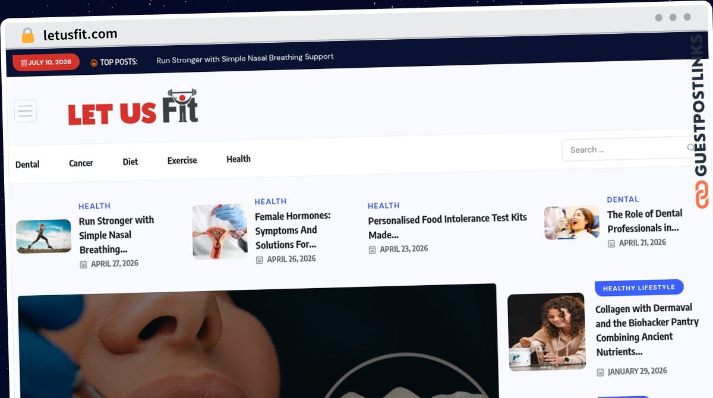The height and width of the screenshot is (398, 713).
Task: Open the dental patient thumbnail image
Action: [572, 223]
